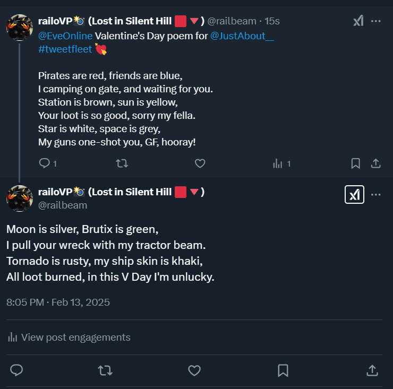The width and height of the screenshot is (393, 389).
Task: Bookmark the main tweet at bottom
Action: pos(283,370)
